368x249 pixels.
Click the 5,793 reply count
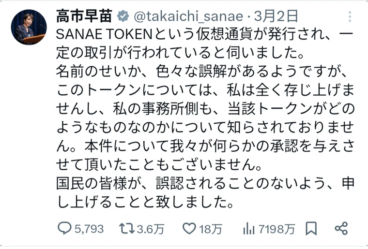point(89,229)
